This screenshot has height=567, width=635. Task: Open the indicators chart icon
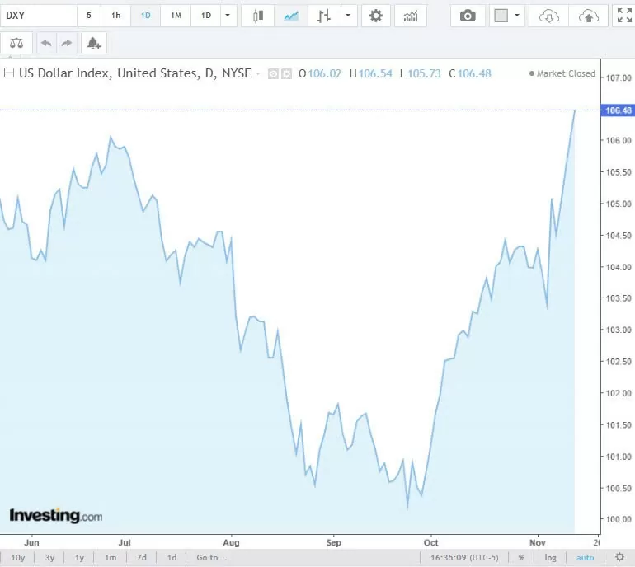(x=410, y=16)
